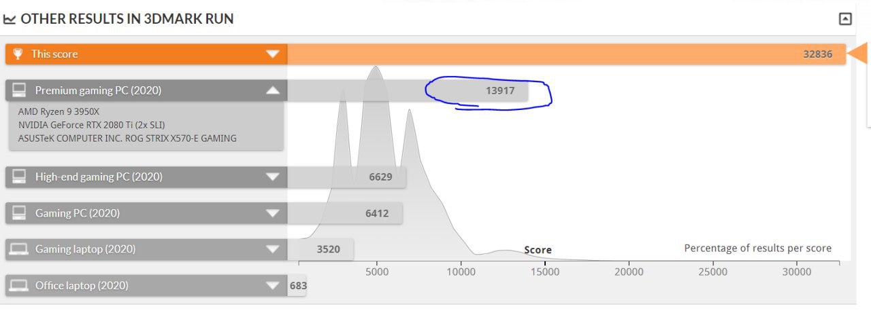The image size is (871, 313).
Task: Click the 6629 score value
Action: point(381,177)
